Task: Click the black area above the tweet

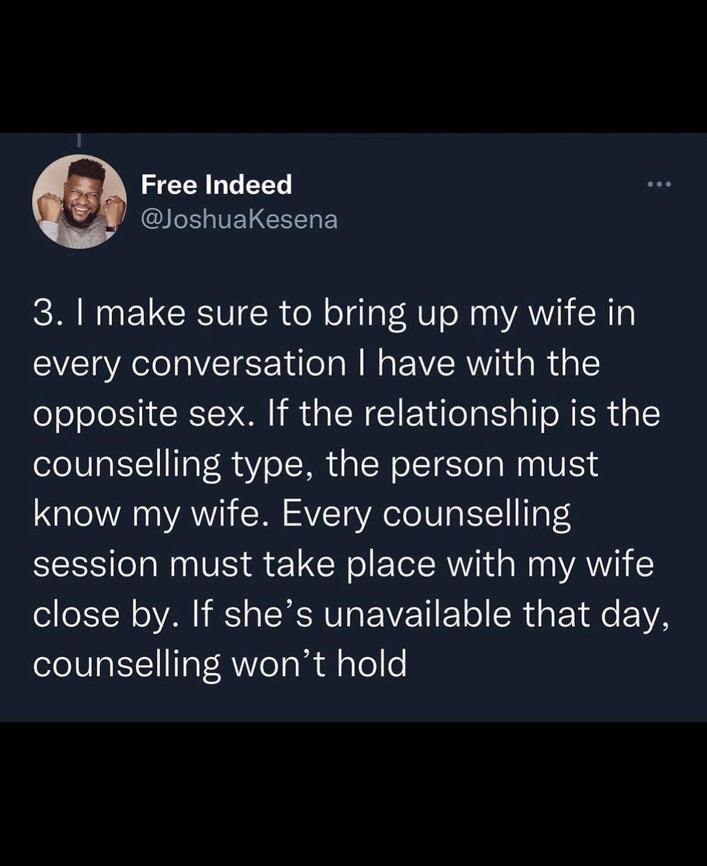Action: 353,66
